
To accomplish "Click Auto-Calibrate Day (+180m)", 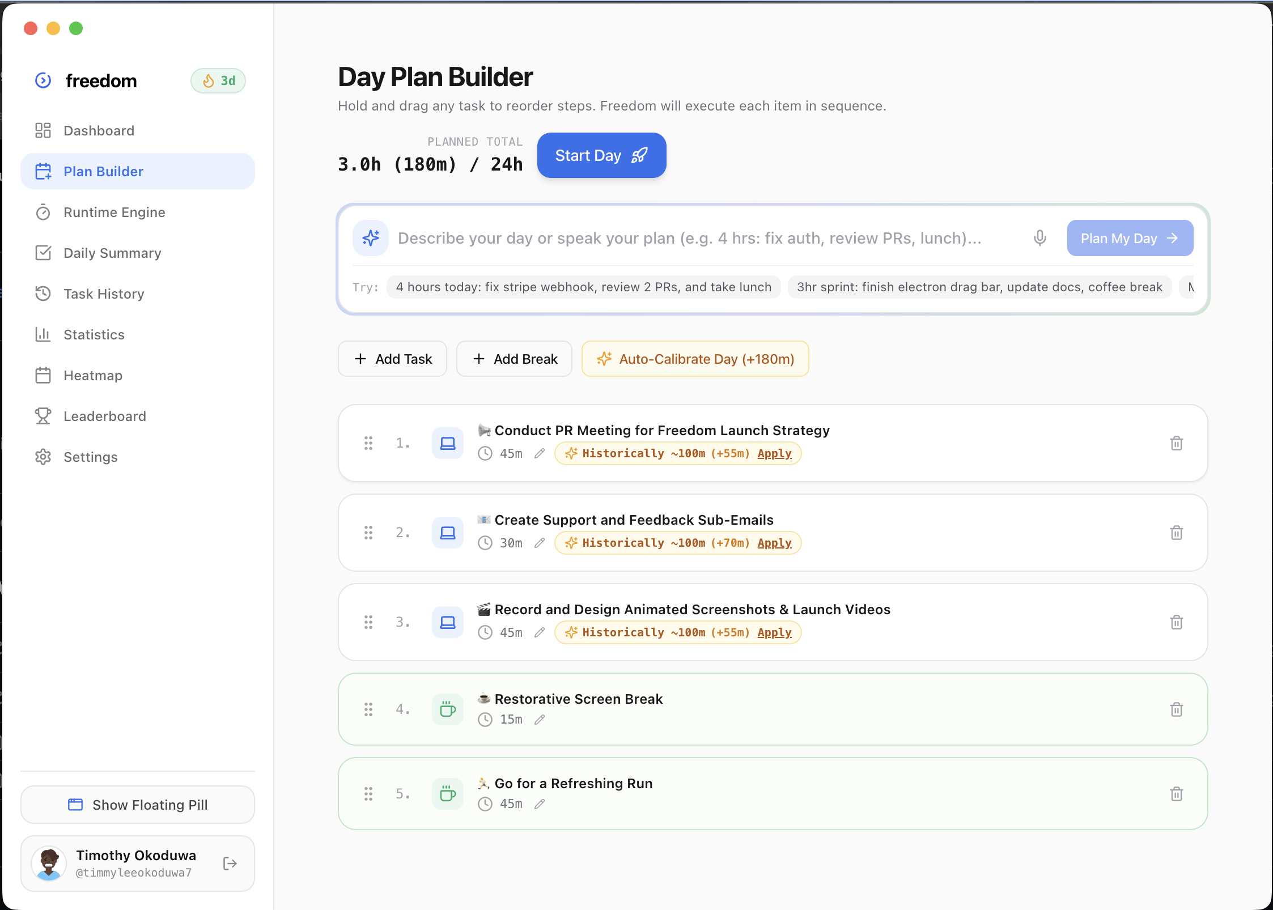I will (695, 359).
